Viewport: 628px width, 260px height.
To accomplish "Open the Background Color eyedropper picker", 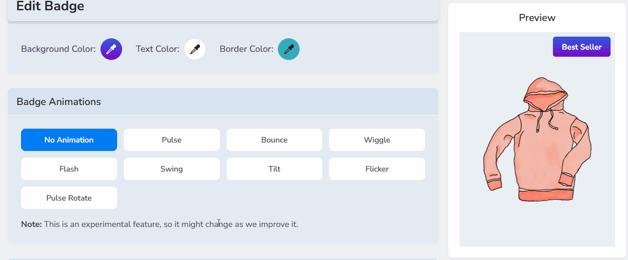I will point(111,49).
